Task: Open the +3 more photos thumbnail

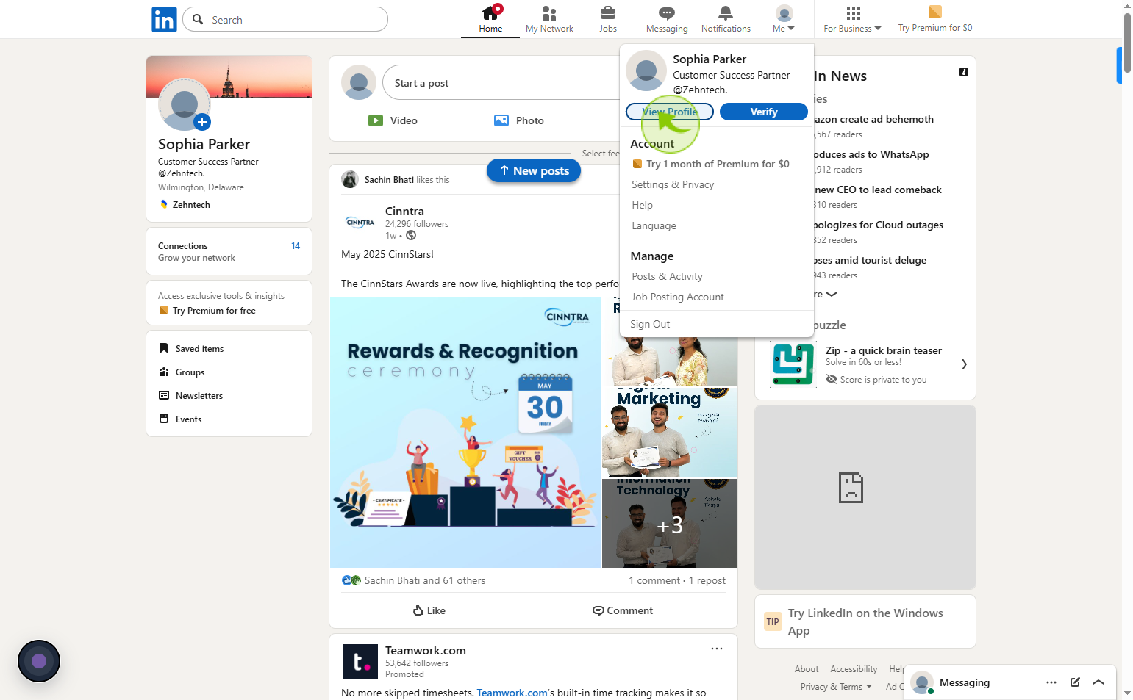Action: point(669,523)
